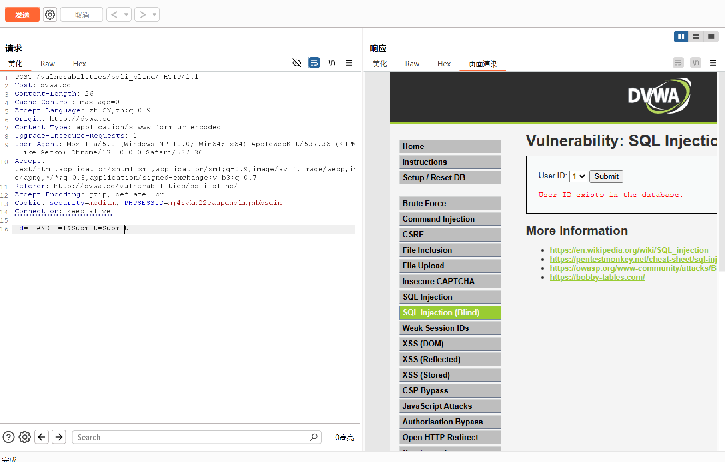Open Authorisation Bypass menu item
Image resolution: width=725 pixels, height=462 pixels.
pos(450,422)
